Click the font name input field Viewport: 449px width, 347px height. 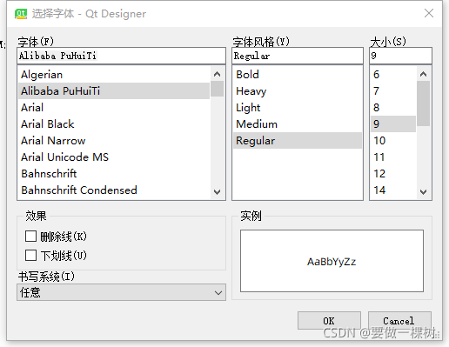tap(121, 56)
